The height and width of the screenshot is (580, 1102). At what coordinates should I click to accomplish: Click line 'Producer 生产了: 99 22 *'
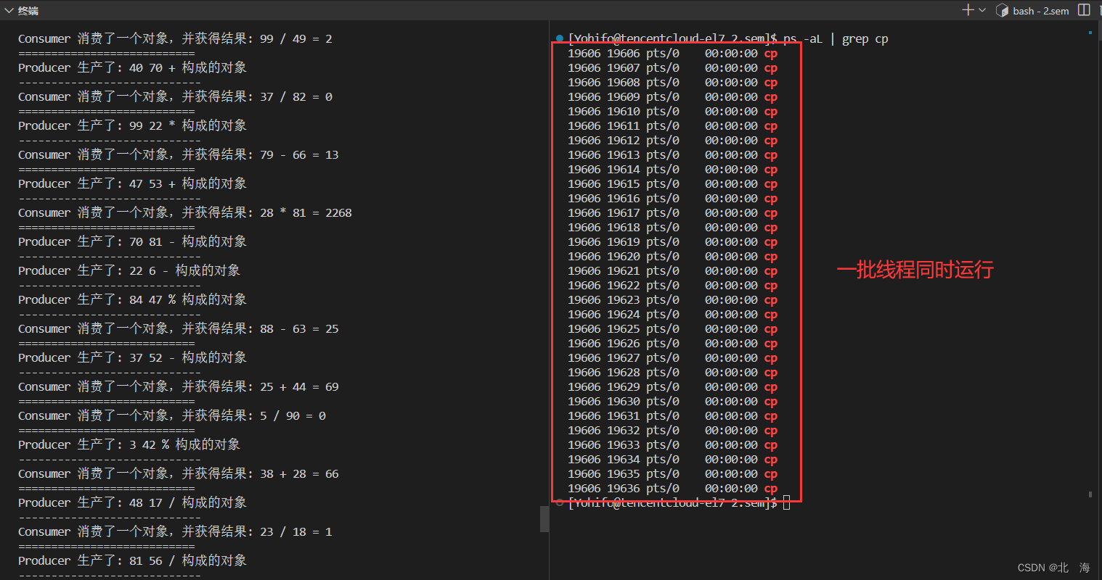point(132,125)
